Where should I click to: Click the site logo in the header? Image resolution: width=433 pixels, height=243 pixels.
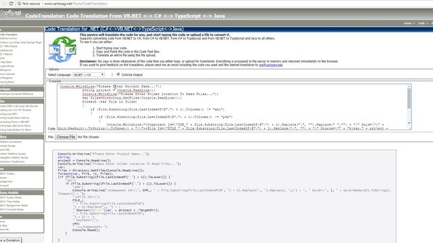click(10, 13)
